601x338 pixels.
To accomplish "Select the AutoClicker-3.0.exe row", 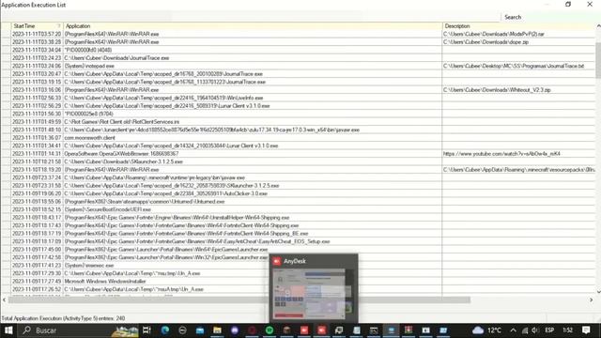I will coord(299,193).
